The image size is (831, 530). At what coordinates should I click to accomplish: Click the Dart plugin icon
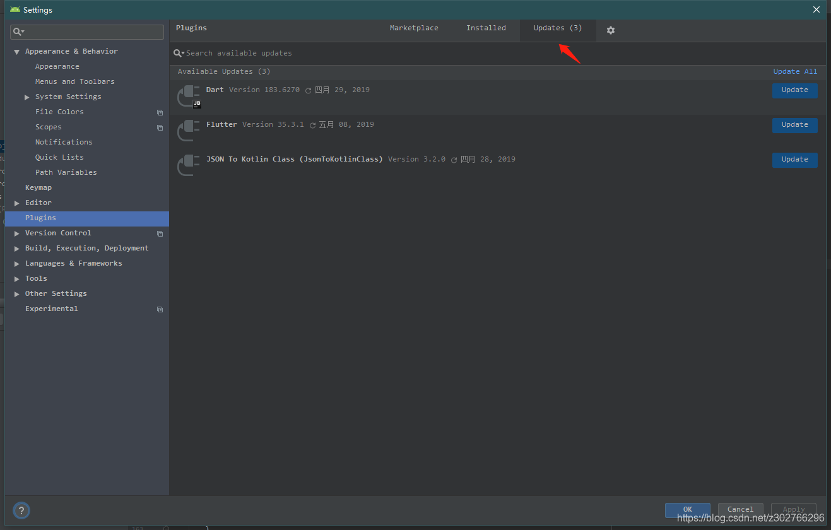pyautogui.click(x=189, y=97)
